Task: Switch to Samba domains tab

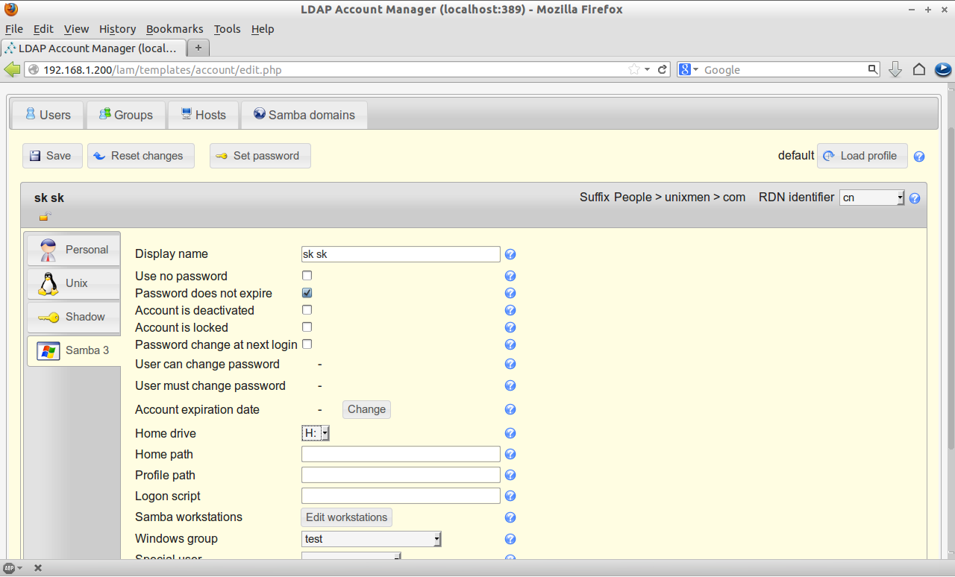Action: (304, 115)
